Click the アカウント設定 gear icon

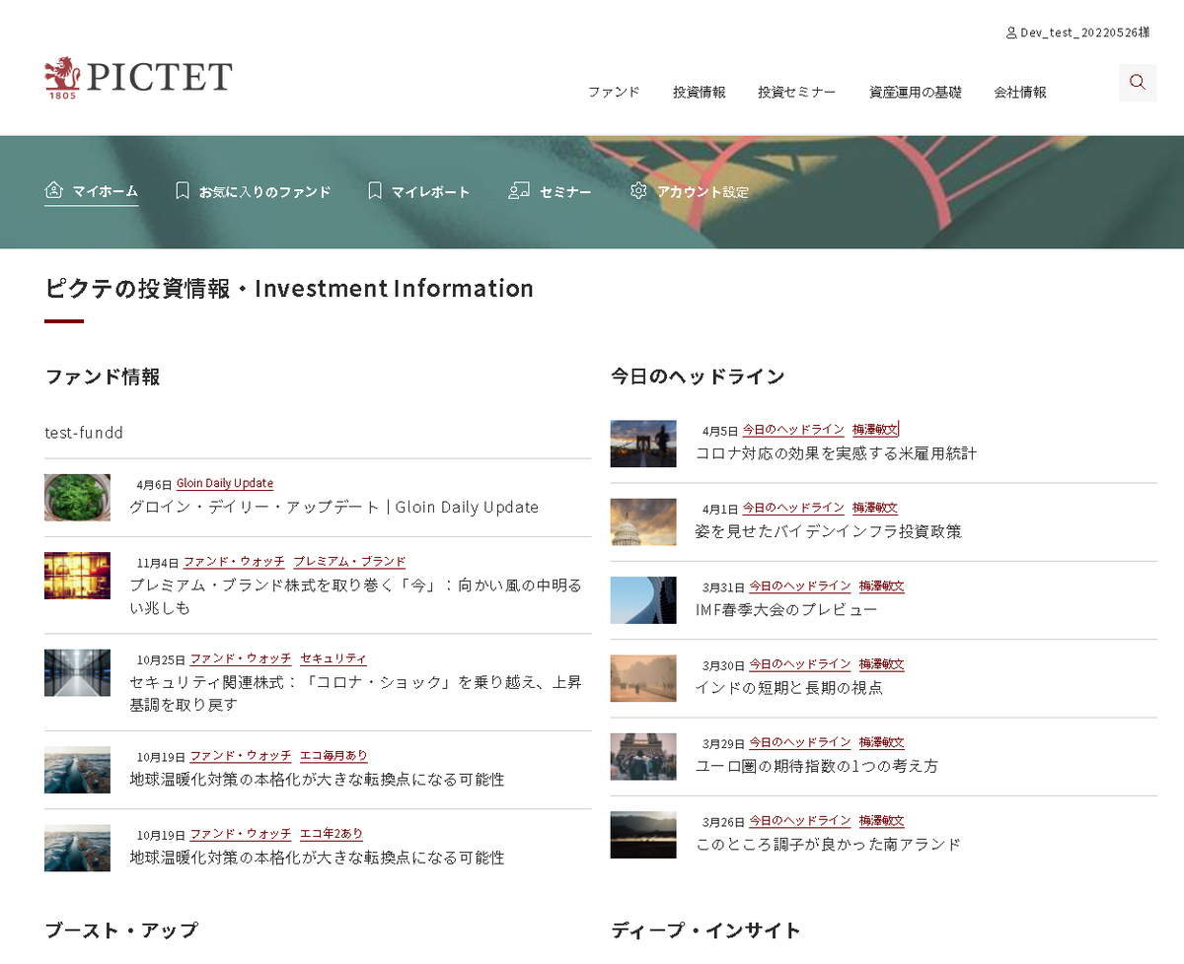click(638, 191)
